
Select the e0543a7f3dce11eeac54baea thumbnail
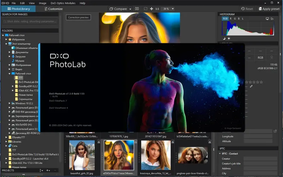tap(119, 155)
